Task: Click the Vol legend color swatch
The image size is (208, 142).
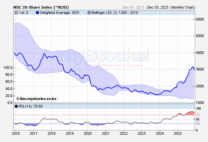Action: (x=16, y=13)
